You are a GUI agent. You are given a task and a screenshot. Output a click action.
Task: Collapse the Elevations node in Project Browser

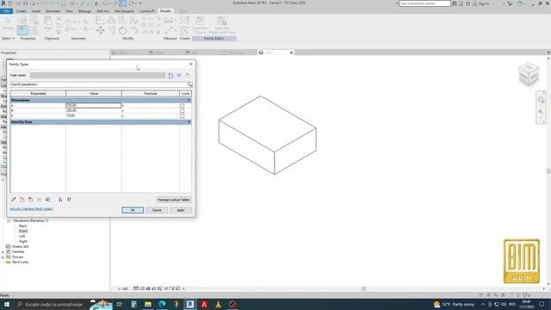coord(9,220)
